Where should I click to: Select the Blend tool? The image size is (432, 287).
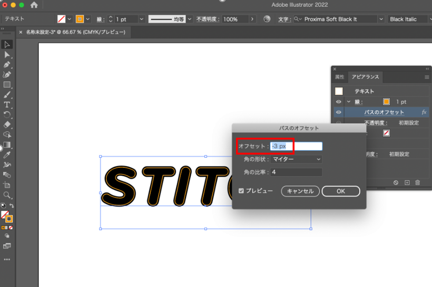coord(7,175)
